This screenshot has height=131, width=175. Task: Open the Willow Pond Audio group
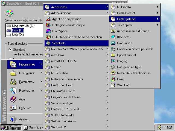(76, 121)
